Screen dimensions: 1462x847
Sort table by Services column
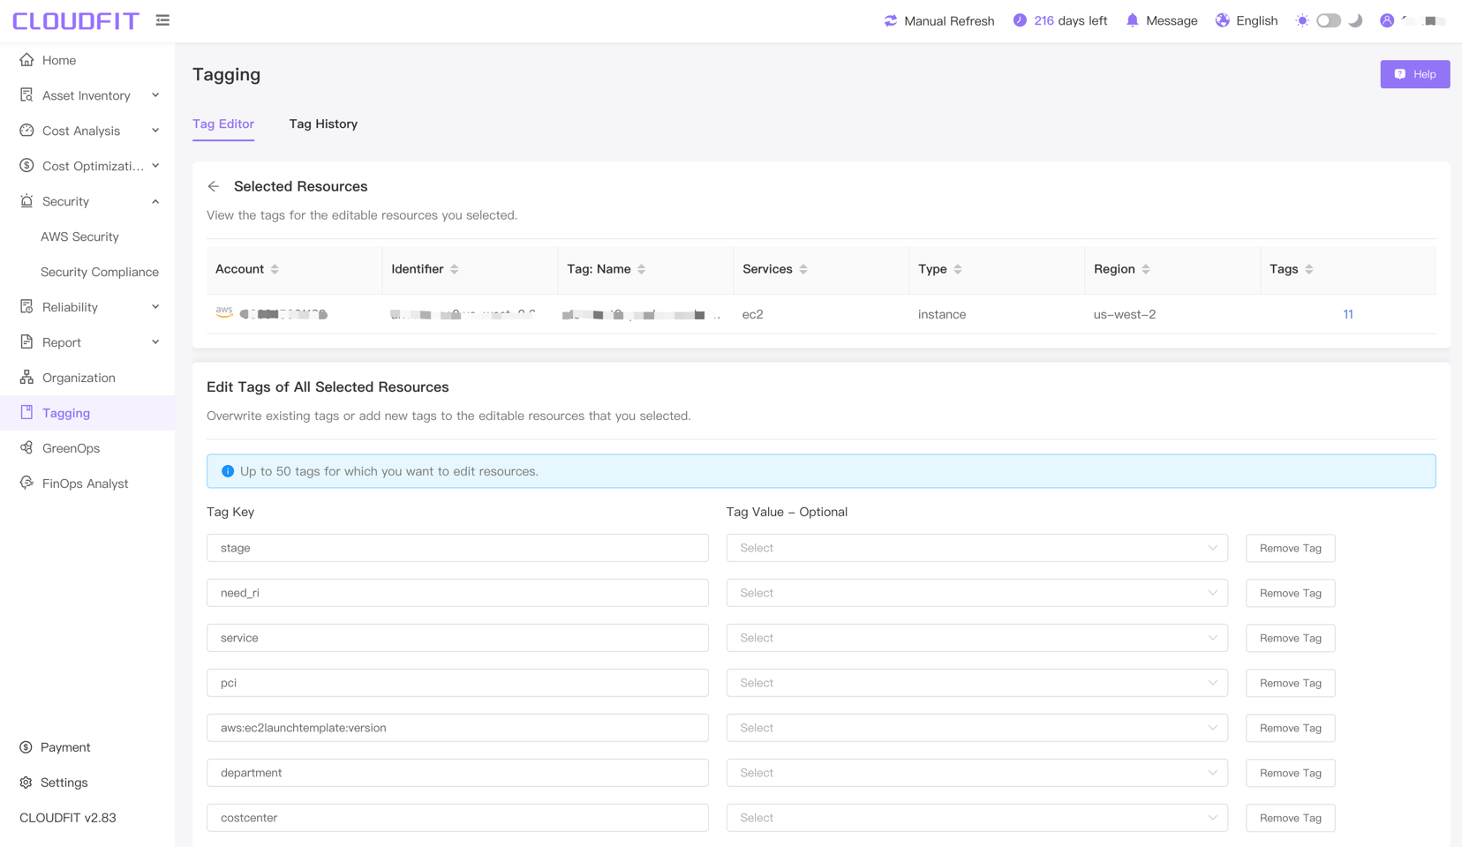[x=803, y=269]
